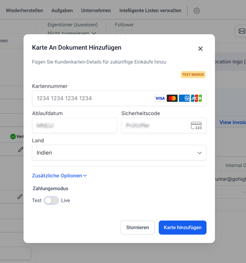Open Unternehmen tab

pyautogui.click(x=96, y=10)
